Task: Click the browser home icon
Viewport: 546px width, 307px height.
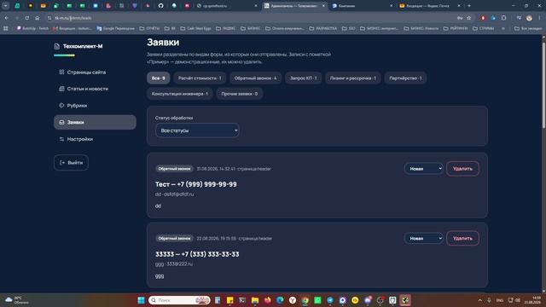Action: (x=38, y=18)
